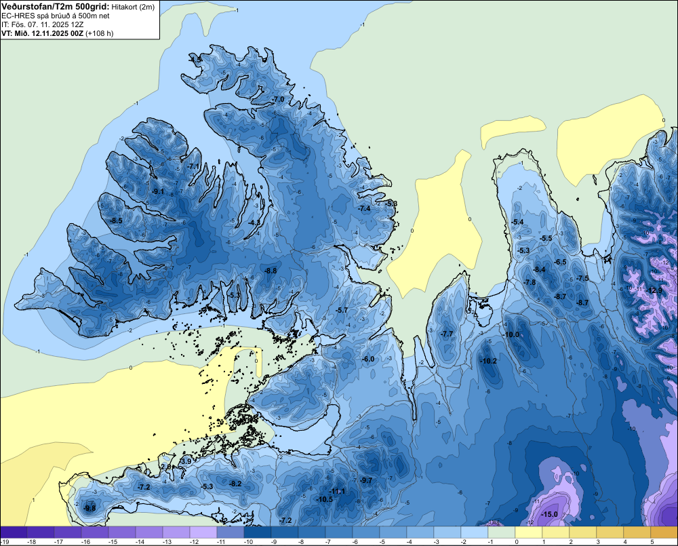Click the -19 legend tick label

point(5,542)
